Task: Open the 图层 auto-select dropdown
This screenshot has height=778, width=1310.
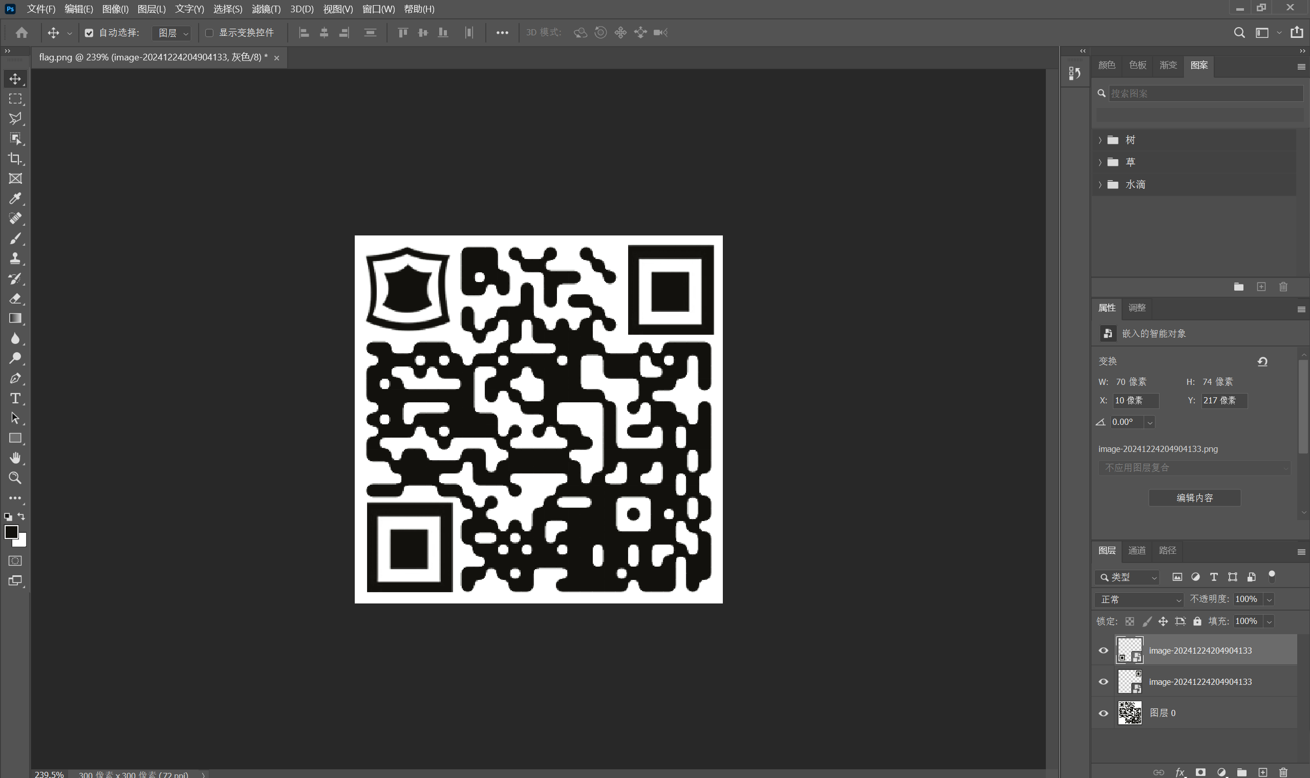Action: [x=171, y=33]
